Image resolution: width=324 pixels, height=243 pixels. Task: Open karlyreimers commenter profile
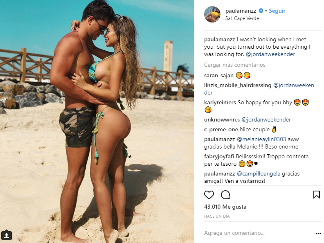tap(220, 103)
